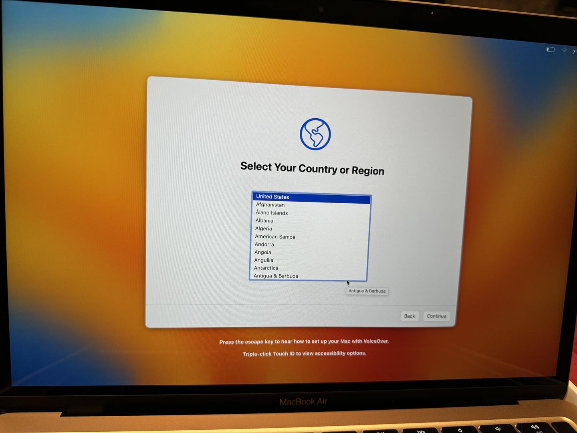Viewport: 577px width, 433px height.
Task: Select Algeria from the list
Action: point(310,229)
